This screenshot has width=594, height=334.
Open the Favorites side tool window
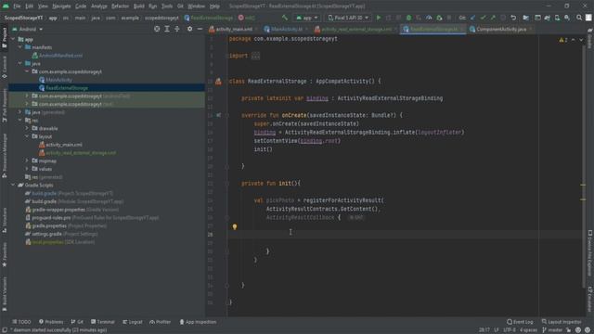4,255
